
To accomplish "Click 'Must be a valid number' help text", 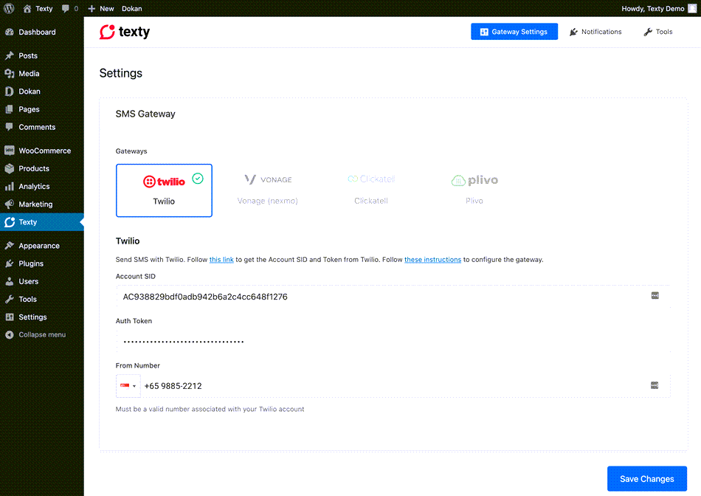I will click(x=210, y=409).
